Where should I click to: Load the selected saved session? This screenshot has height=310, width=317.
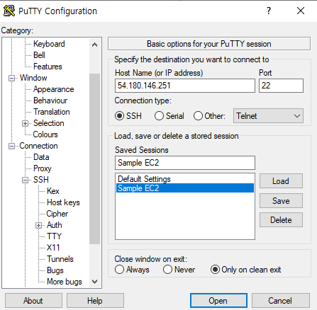[x=281, y=181]
